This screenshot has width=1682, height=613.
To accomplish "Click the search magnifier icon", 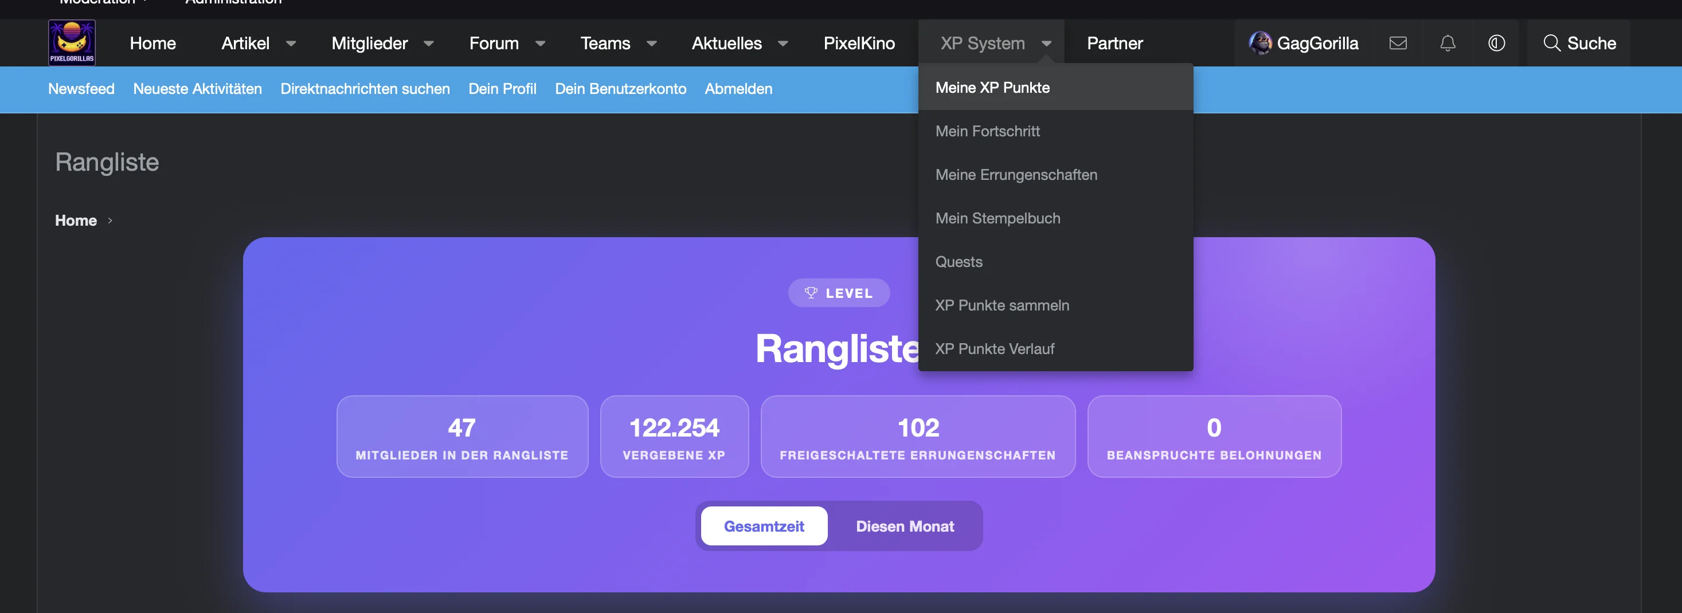I will click(1551, 43).
